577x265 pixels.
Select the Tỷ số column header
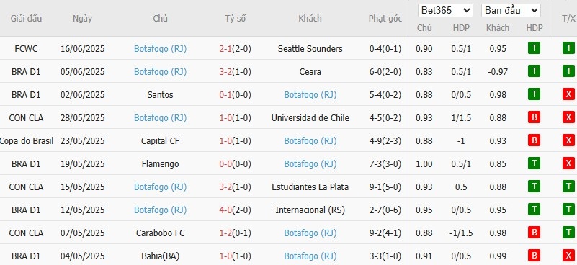(235, 19)
